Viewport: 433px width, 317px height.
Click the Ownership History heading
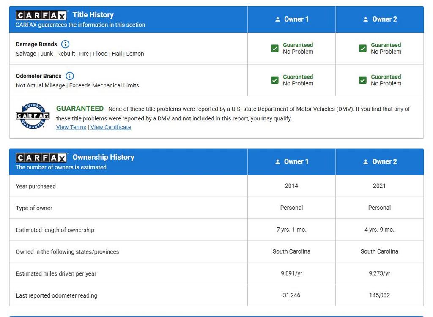103,157
